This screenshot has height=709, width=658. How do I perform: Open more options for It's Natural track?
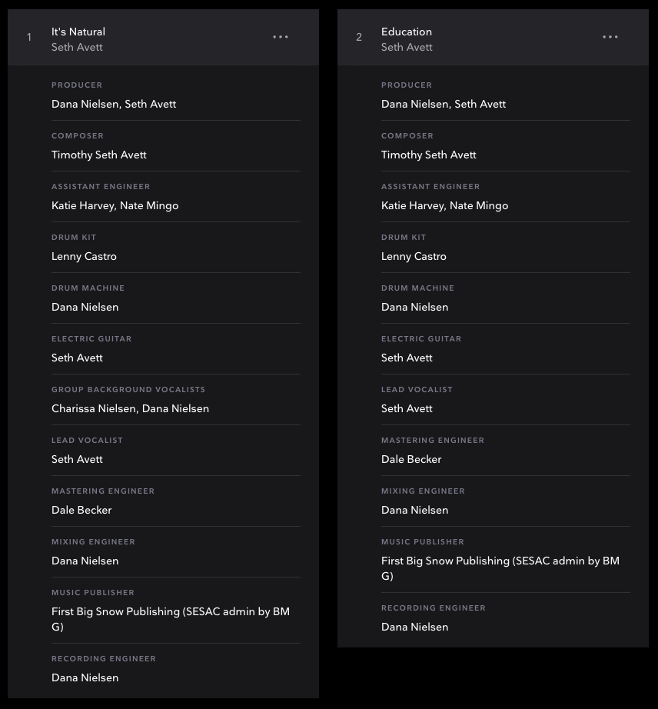(x=281, y=37)
